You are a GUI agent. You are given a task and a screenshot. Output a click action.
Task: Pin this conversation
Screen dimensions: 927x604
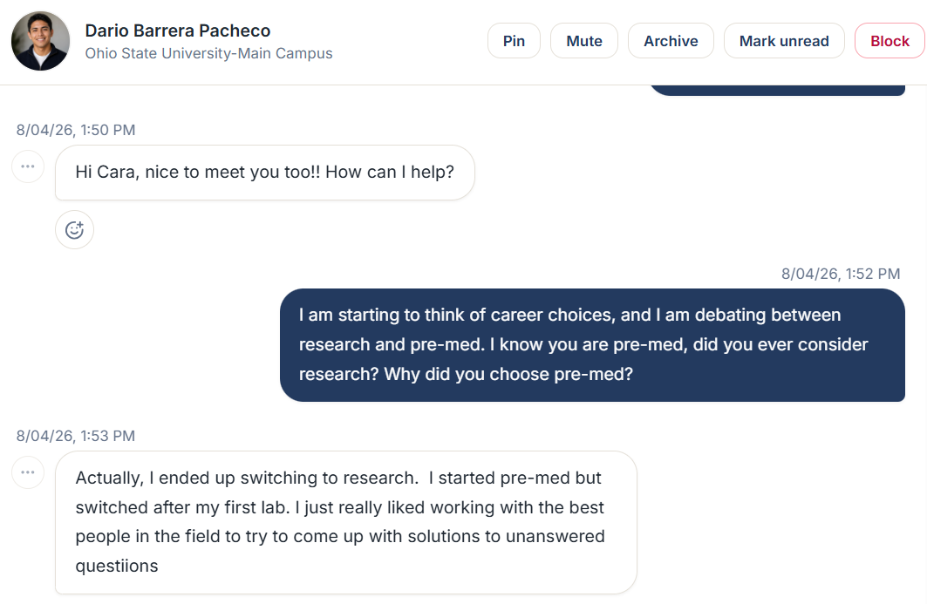tap(514, 41)
